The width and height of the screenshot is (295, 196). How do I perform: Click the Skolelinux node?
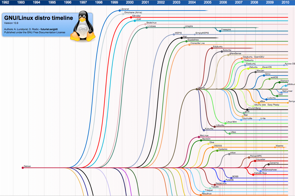(x=145, y=24)
